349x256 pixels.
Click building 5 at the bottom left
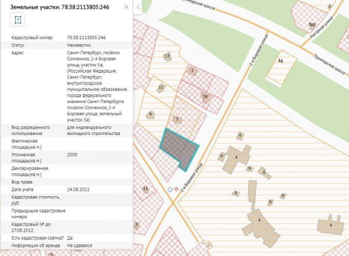(x=137, y=224)
